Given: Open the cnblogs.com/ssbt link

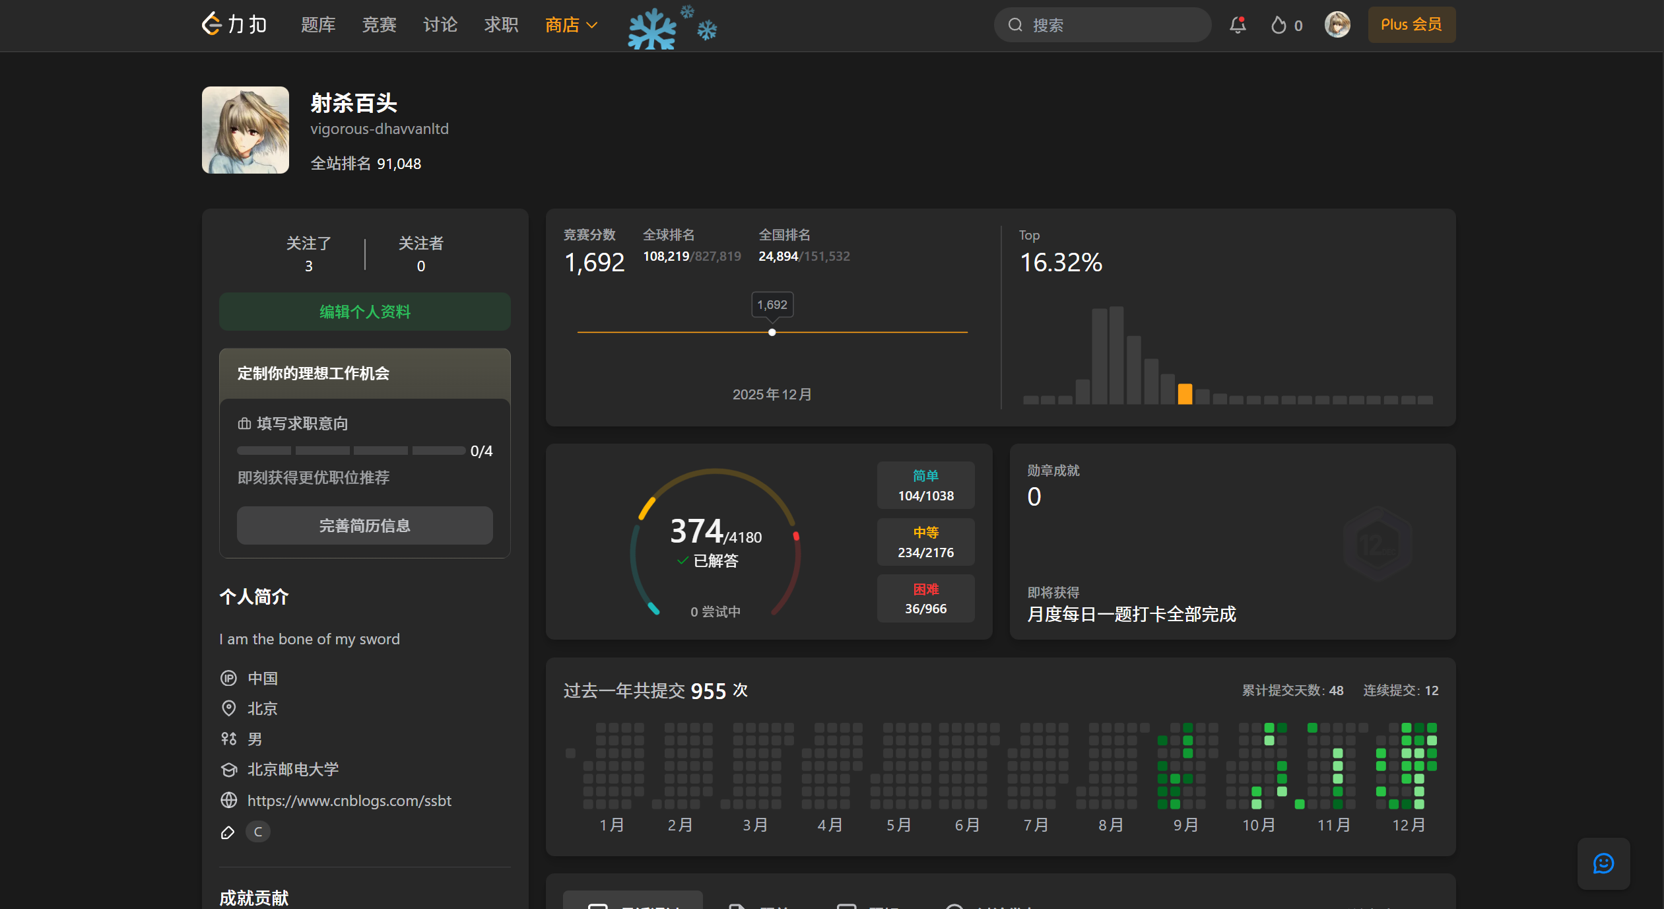Looking at the screenshot, I should (349, 800).
